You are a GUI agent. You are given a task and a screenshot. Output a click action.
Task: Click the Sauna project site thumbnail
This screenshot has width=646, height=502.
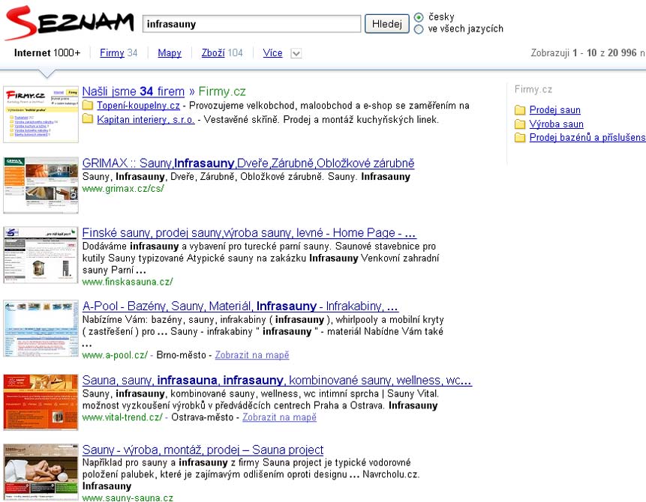[41, 472]
